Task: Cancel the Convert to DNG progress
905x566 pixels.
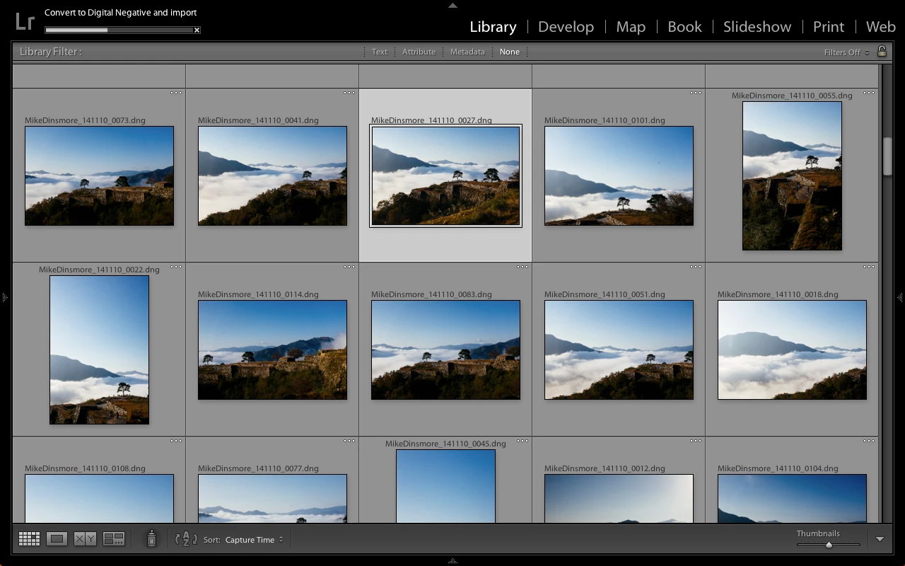Action: 197,30
